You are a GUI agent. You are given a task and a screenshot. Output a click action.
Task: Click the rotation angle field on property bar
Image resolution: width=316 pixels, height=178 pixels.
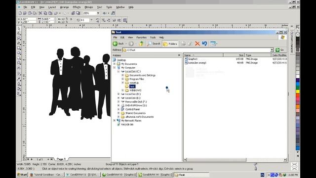click(85, 20)
